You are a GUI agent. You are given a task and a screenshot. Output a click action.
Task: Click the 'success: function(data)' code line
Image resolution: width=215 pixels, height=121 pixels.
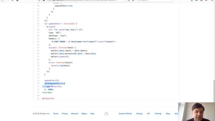(x=62, y=48)
